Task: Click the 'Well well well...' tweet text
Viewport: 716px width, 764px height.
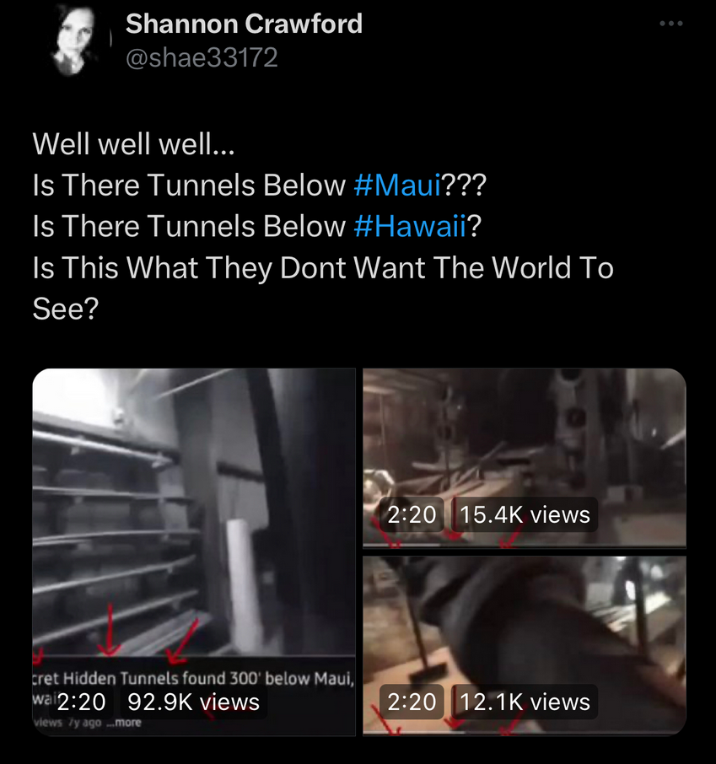Action: tap(133, 143)
